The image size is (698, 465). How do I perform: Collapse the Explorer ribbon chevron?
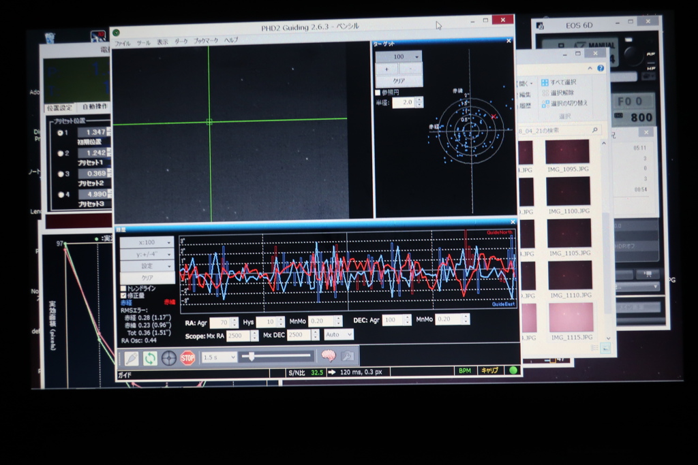click(590, 69)
